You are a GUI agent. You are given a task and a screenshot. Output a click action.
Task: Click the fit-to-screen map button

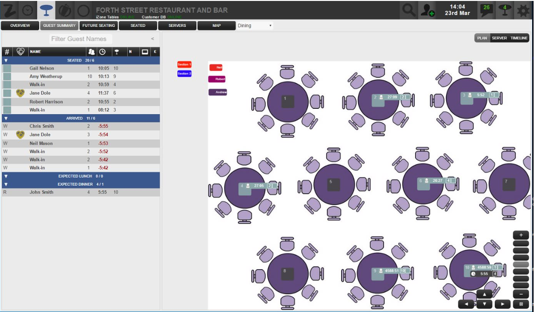pos(521,304)
